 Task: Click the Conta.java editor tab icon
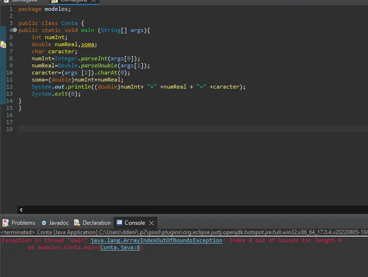tap(55, 1)
